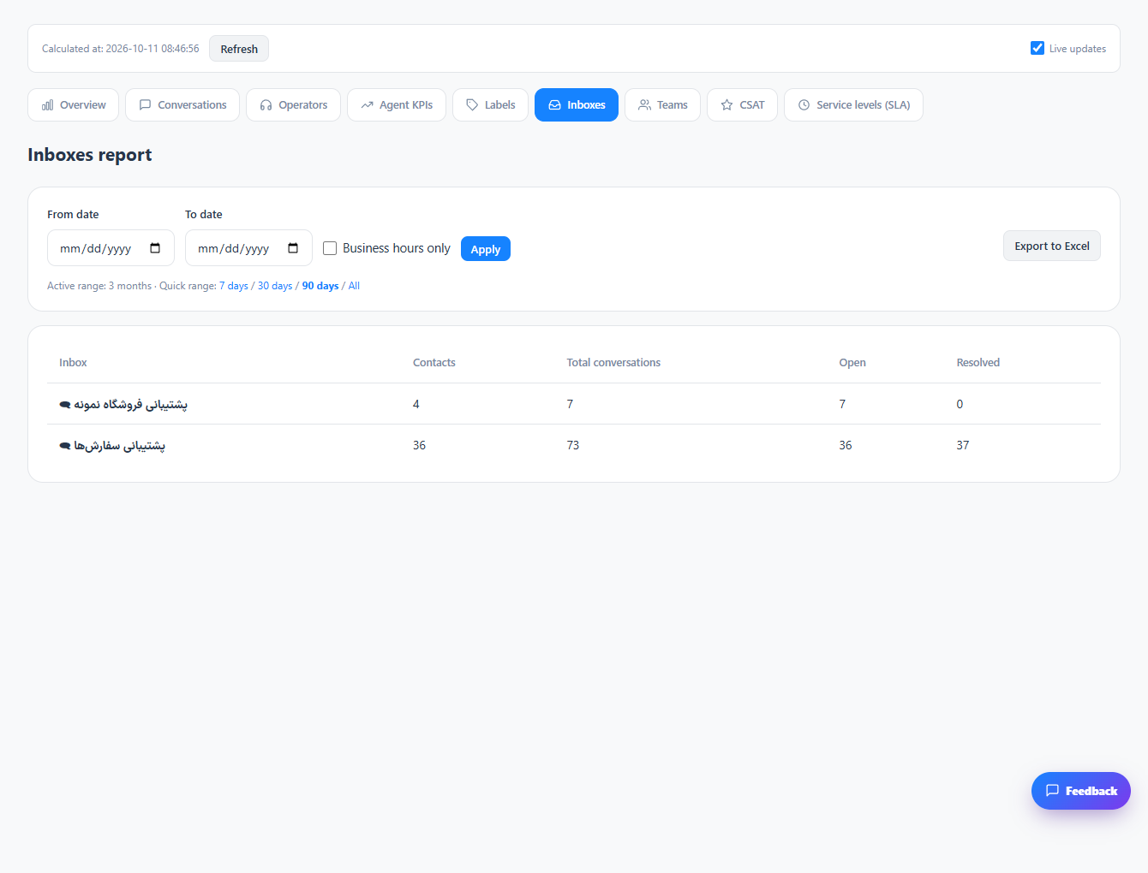Click the Open column header
The image size is (1148, 873).
point(852,363)
